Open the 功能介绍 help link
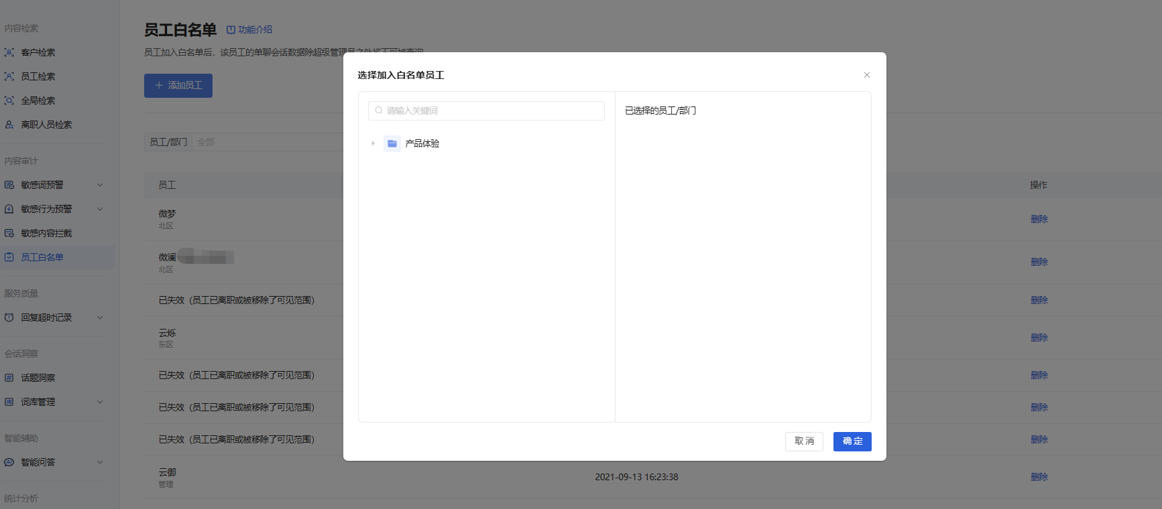 249,29
